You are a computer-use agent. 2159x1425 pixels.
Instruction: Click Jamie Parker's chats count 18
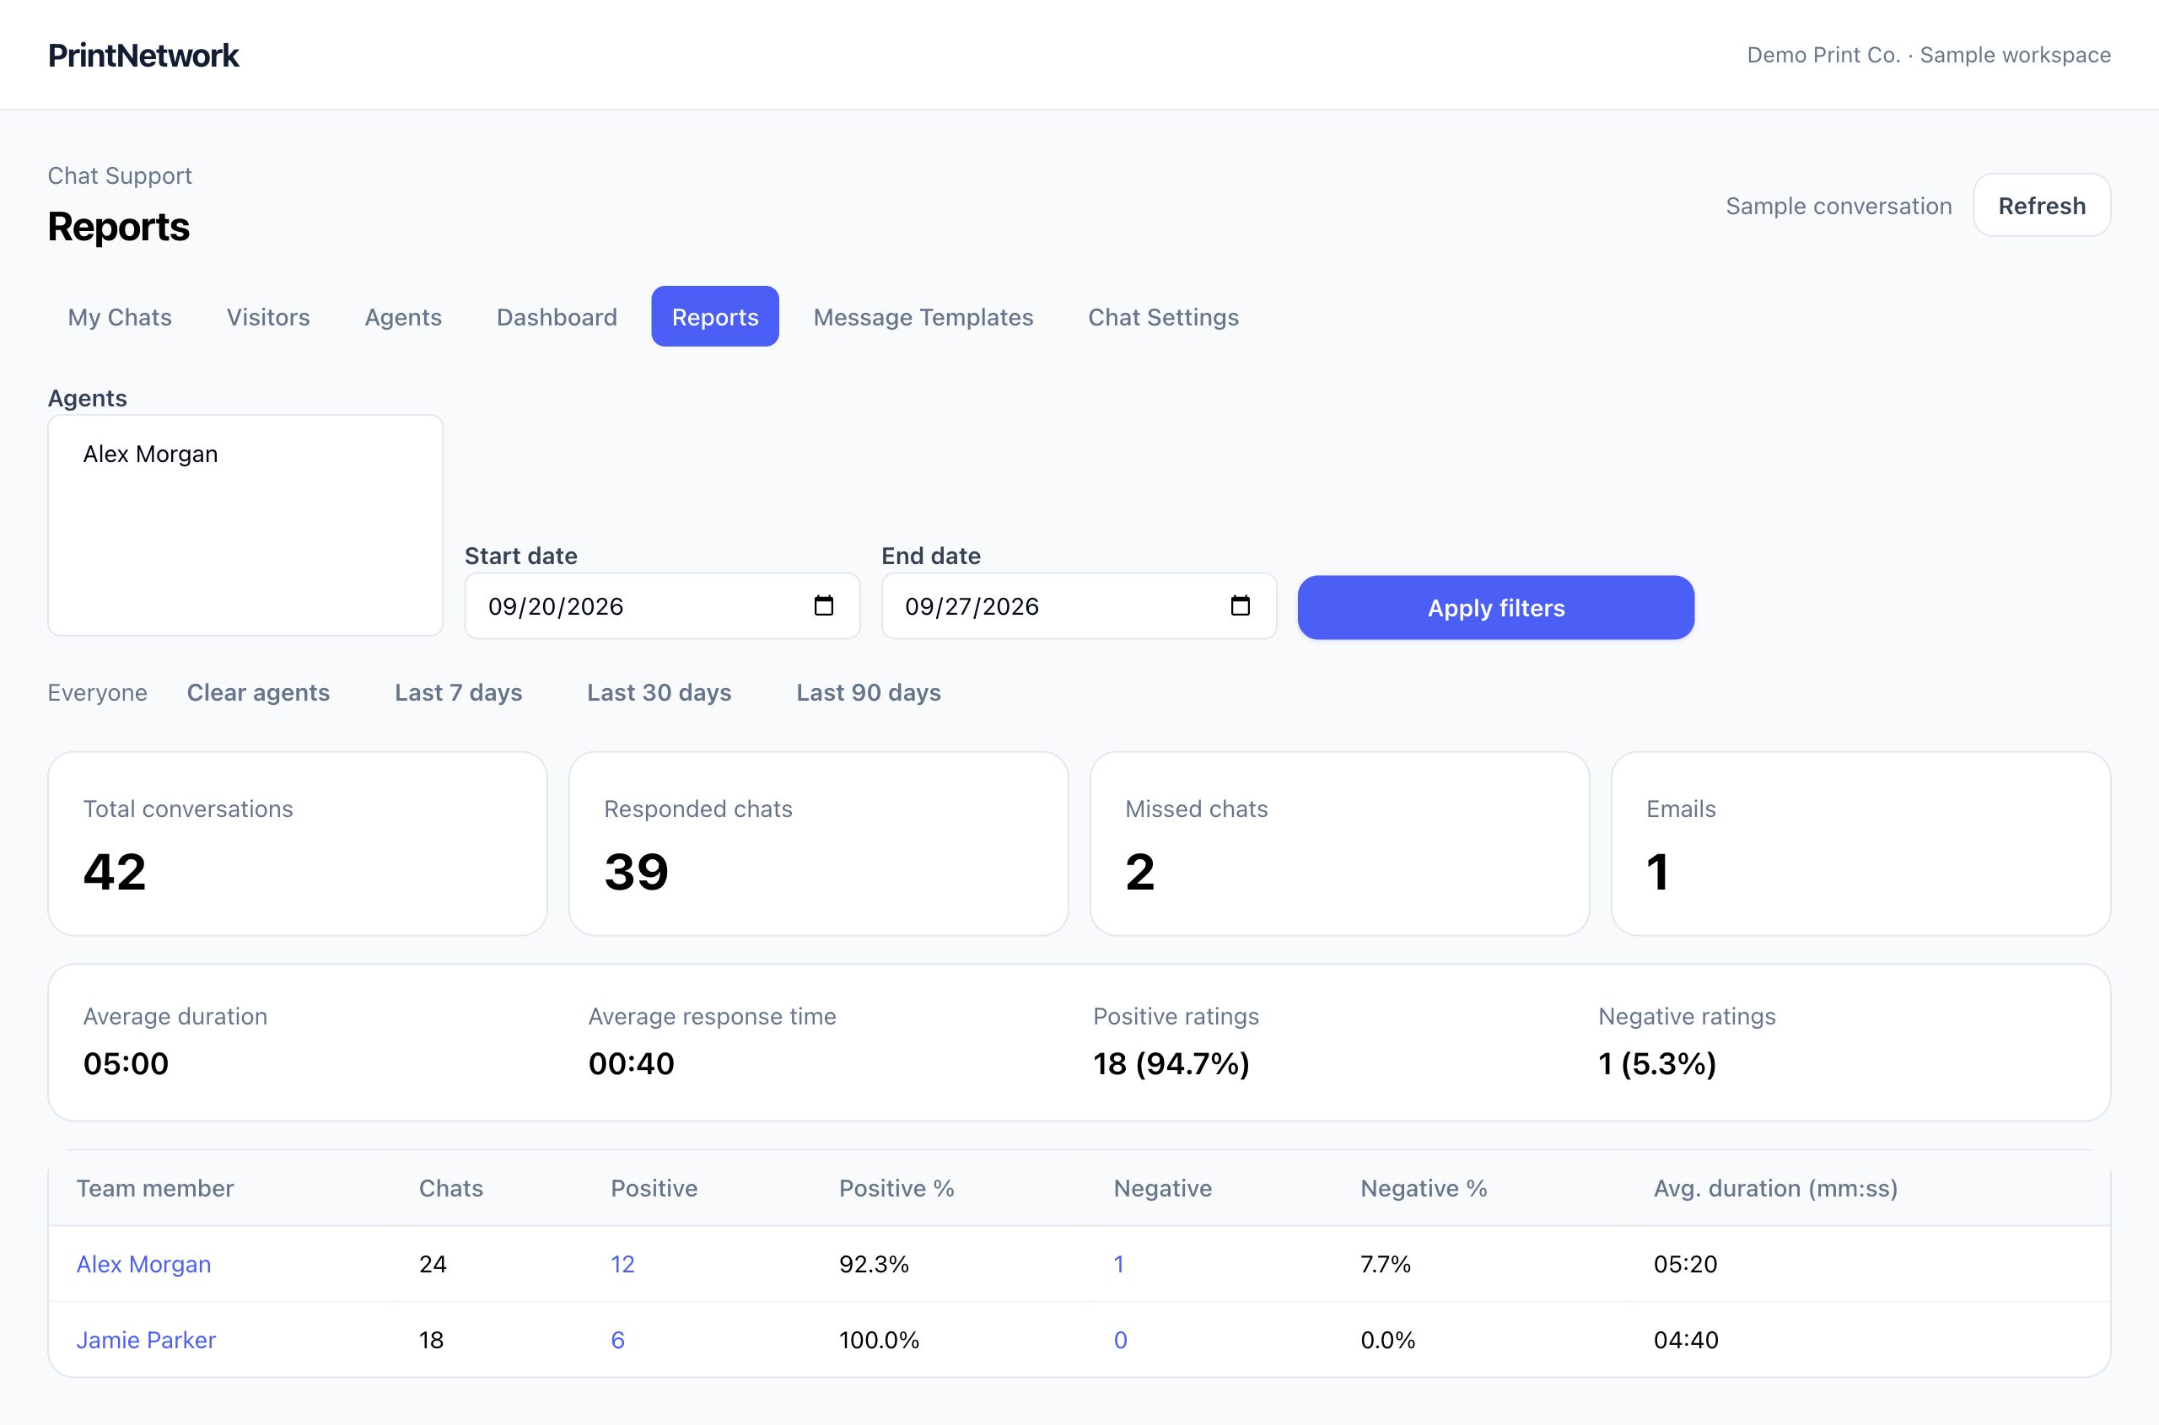pyautogui.click(x=431, y=1340)
